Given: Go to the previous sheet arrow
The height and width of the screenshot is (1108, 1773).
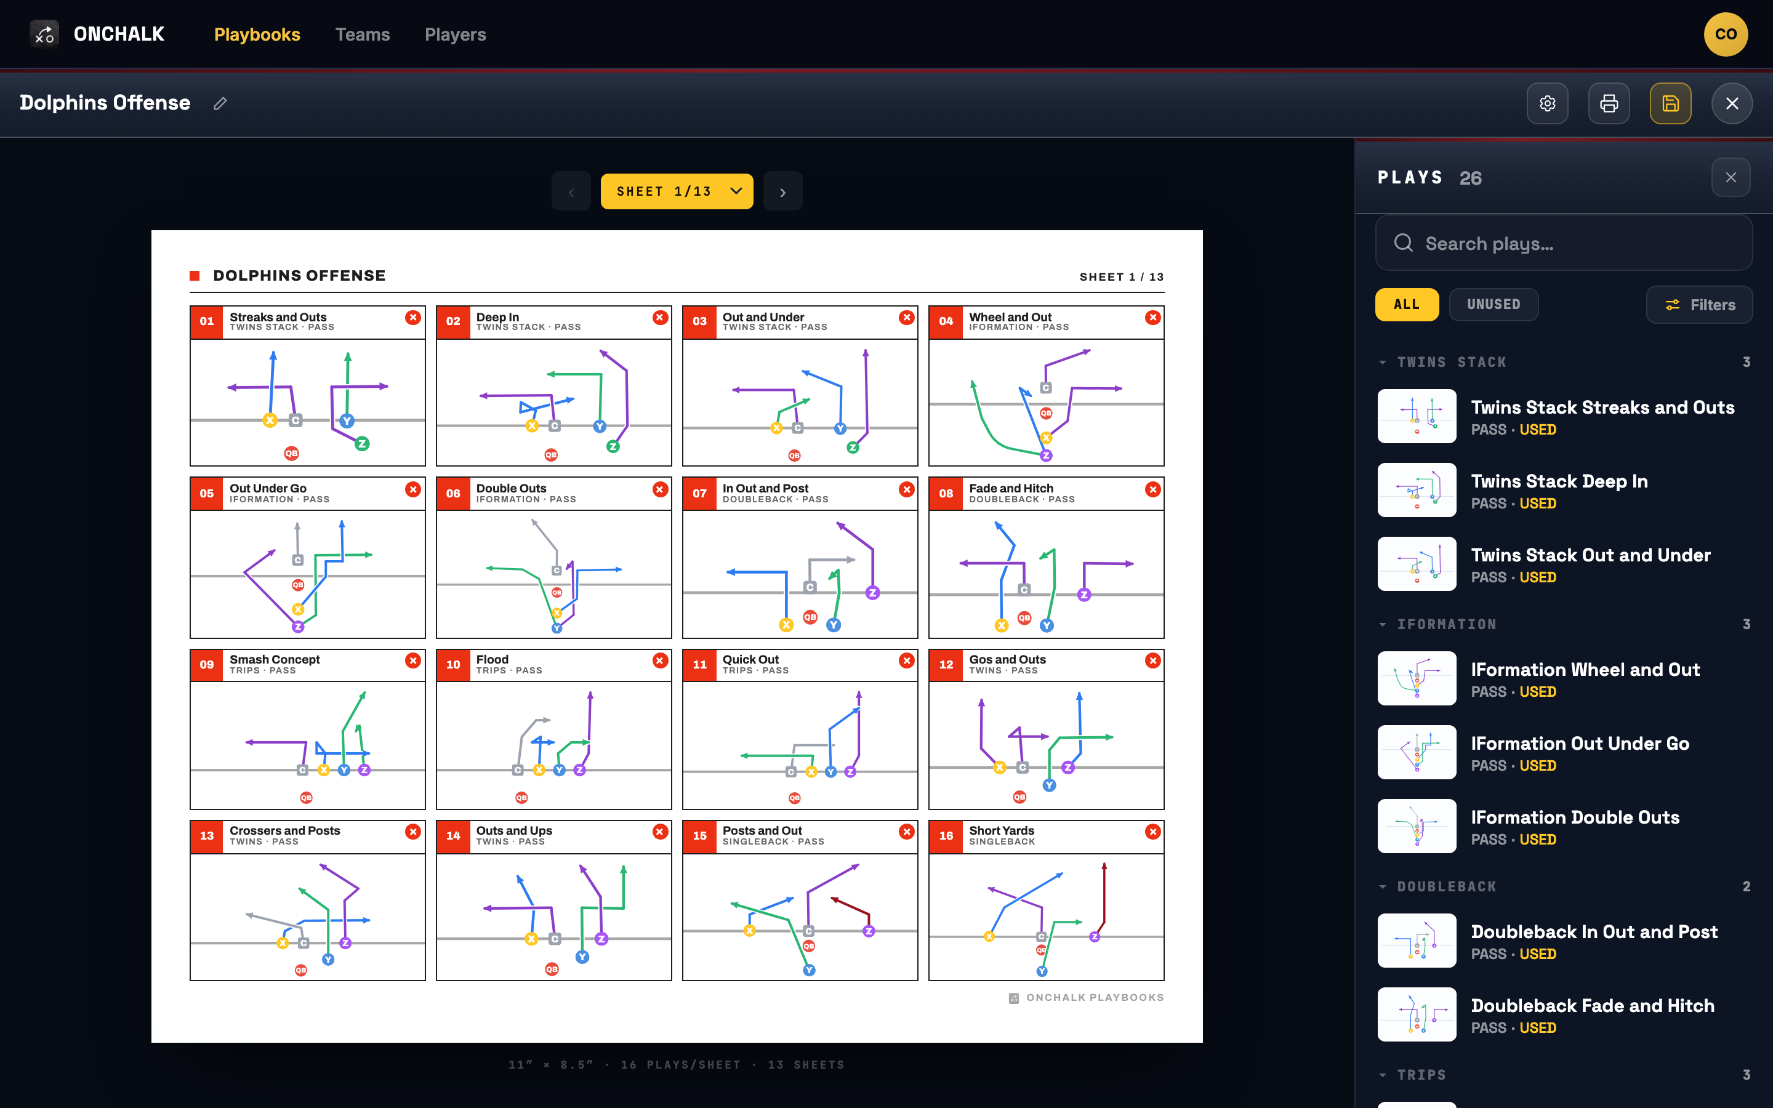Looking at the screenshot, I should click(x=571, y=191).
